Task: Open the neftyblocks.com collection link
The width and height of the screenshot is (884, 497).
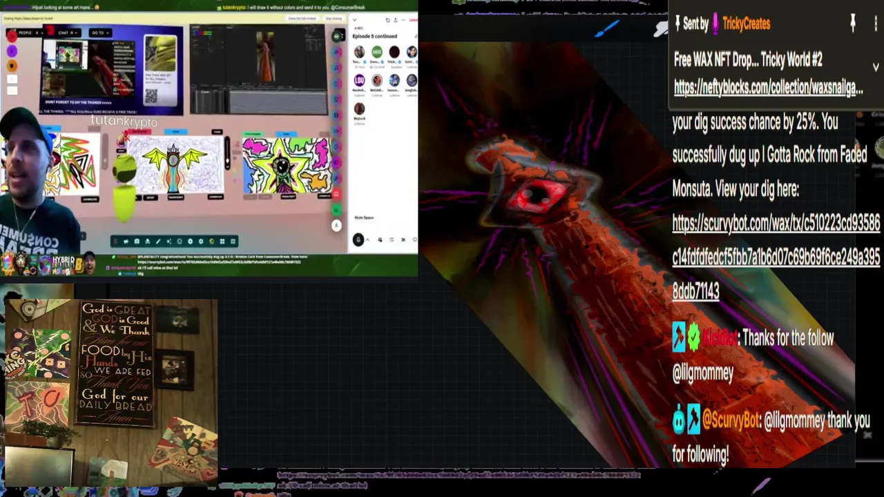Action: 768,88
